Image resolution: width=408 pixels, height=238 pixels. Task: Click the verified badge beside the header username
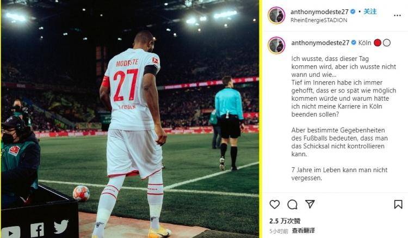pos(353,11)
